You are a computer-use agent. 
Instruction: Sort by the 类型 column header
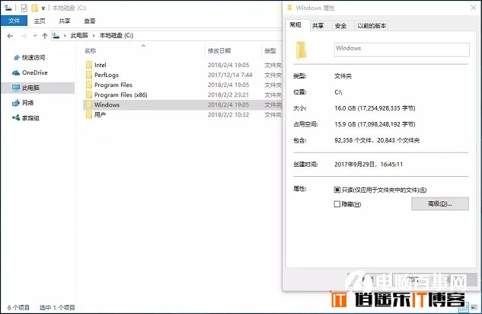[270, 51]
